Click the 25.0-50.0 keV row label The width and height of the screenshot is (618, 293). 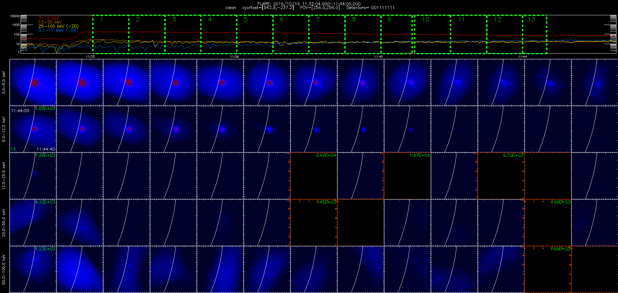tap(4, 223)
